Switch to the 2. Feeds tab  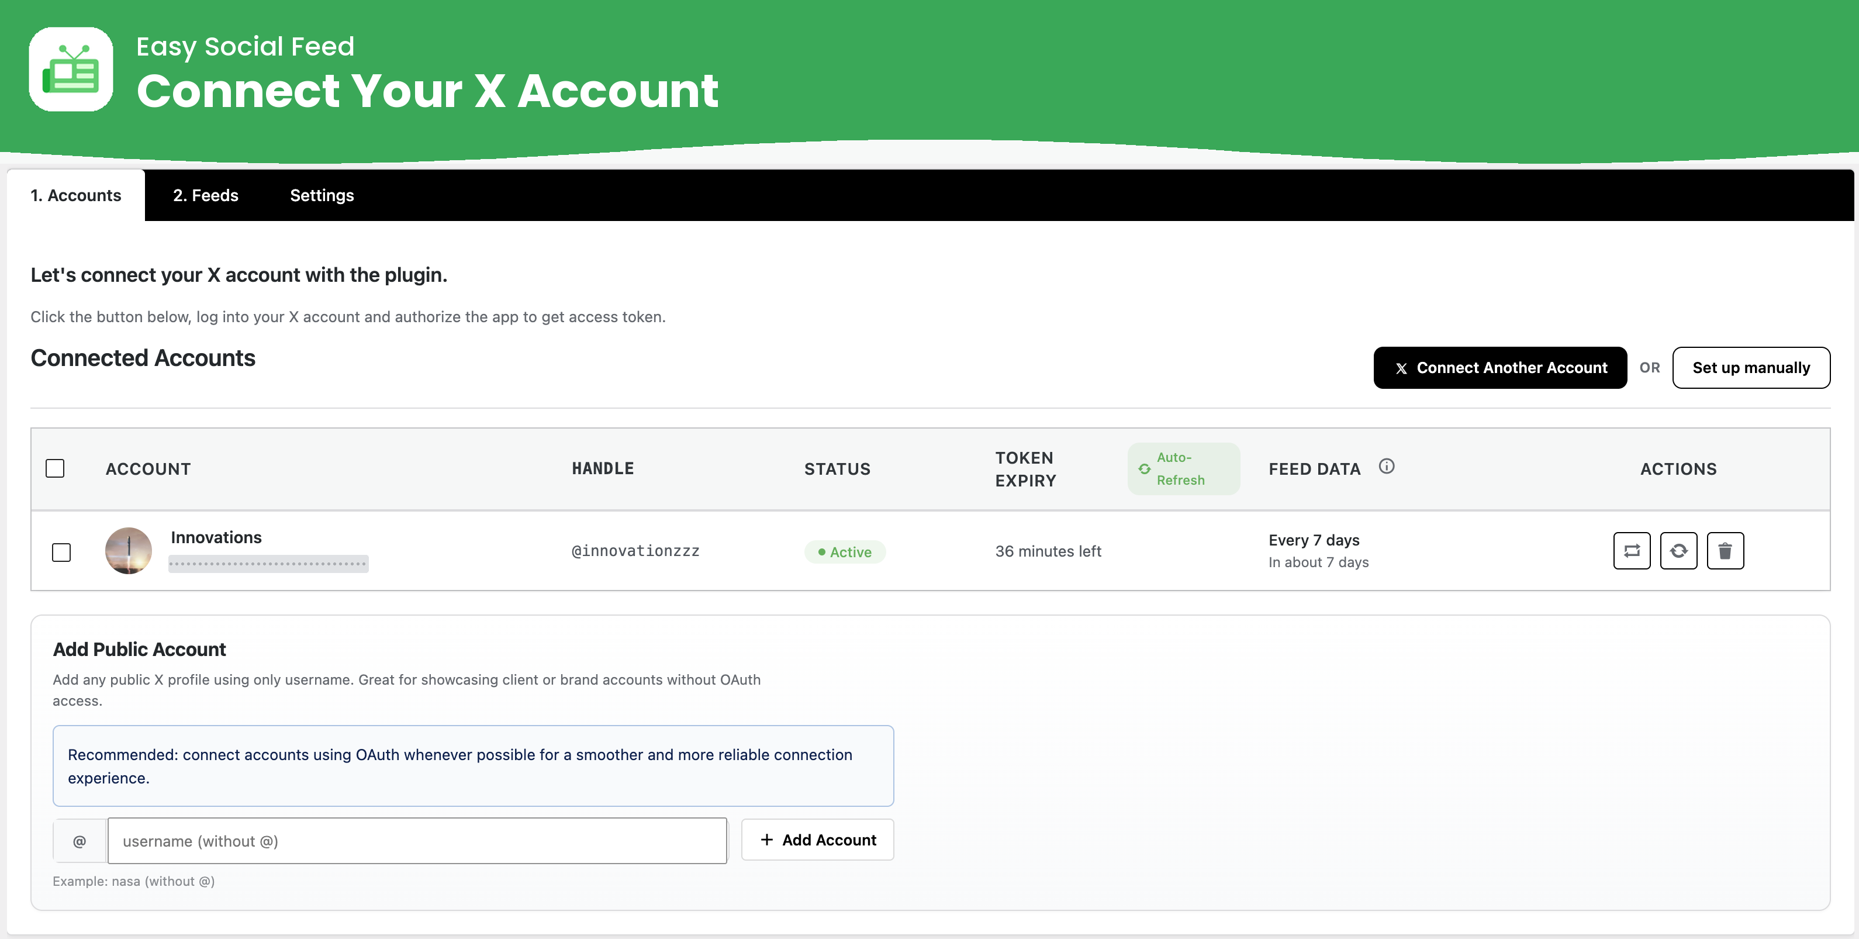(206, 196)
